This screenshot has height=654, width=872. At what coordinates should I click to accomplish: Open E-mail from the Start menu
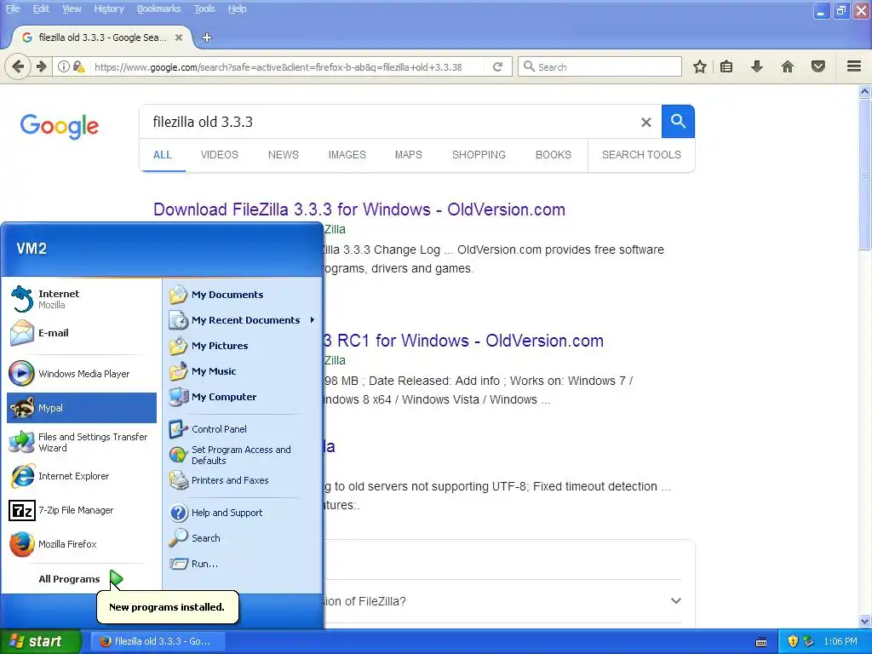pyautogui.click(x=82, y=333)
